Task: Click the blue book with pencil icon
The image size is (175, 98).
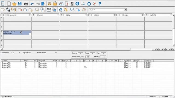Action: (43, 4)
